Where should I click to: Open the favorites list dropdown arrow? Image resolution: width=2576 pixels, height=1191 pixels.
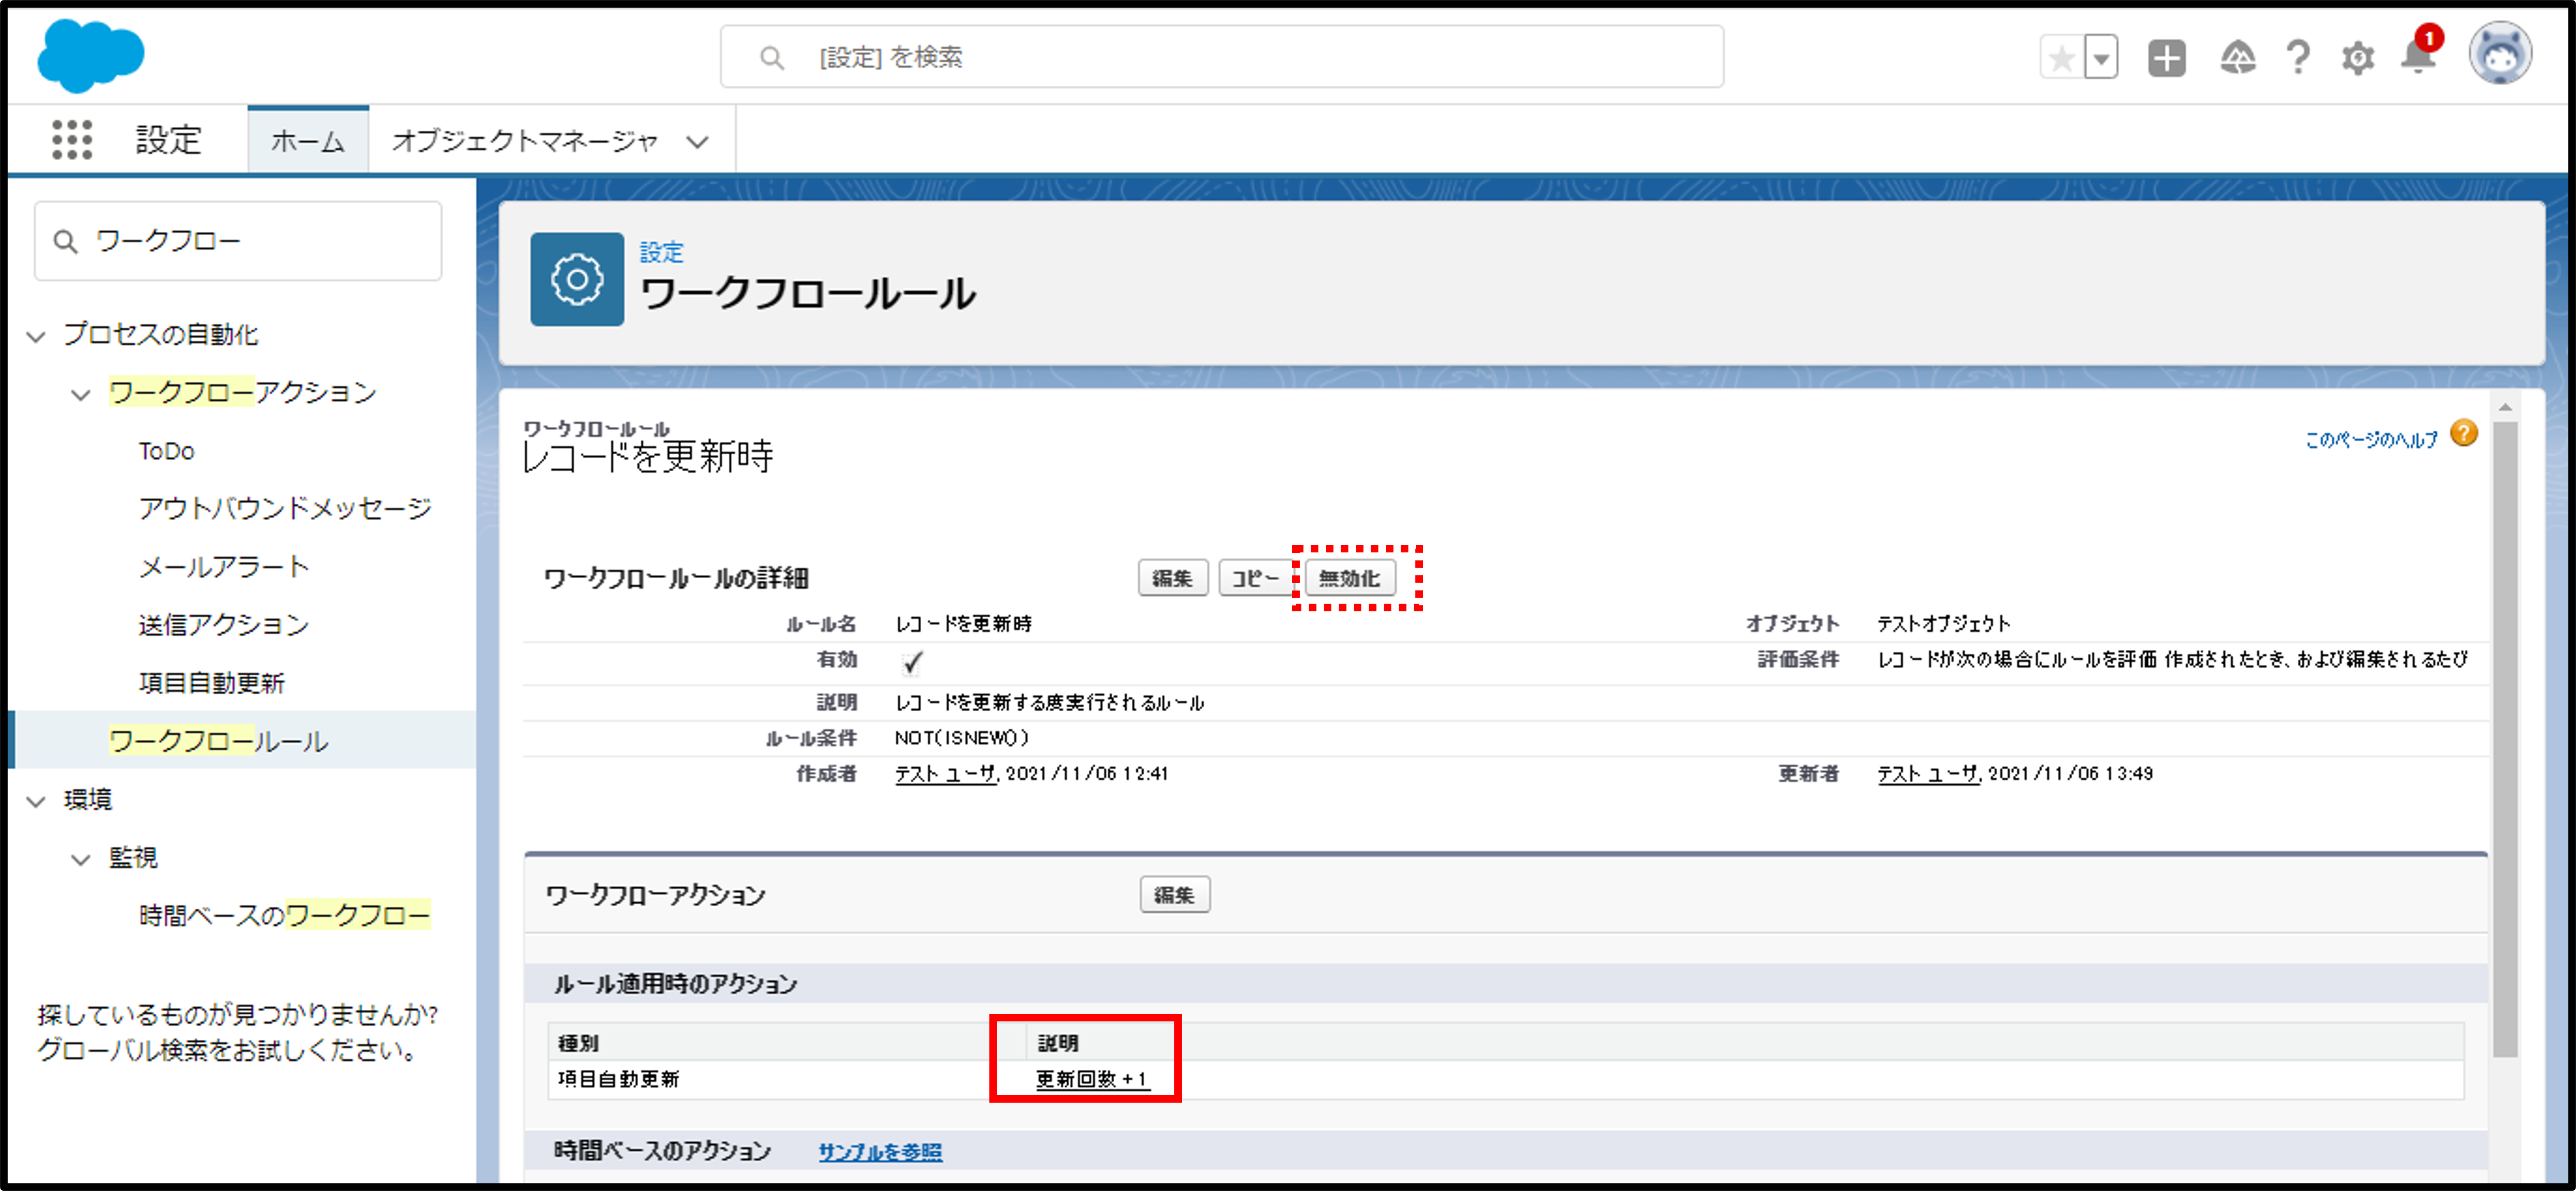[2101, 58]
